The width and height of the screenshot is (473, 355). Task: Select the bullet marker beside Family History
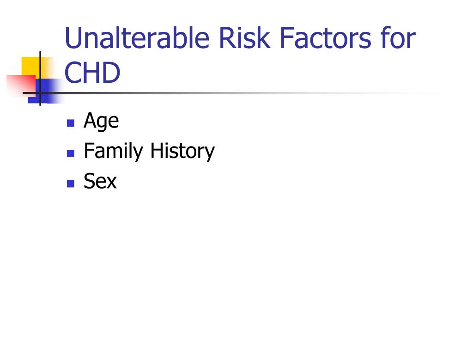point(71,153)
